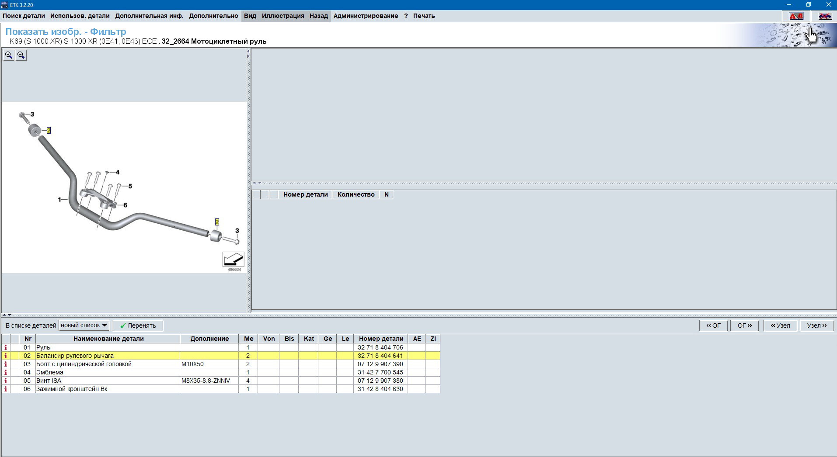837x457 pixels.
Task: Click info icon for Винт ISA row
Action: (6, 381)
